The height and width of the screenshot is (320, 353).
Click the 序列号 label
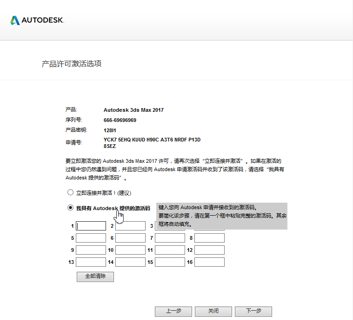[74, 120]
